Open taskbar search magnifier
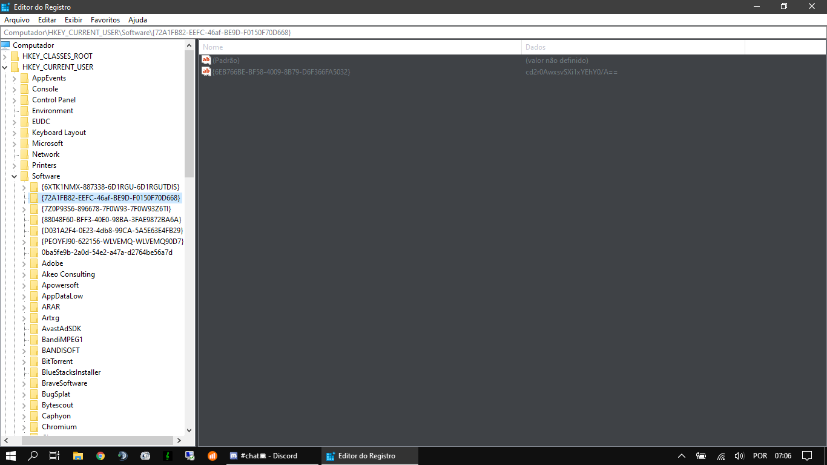The width and height of the screenshot is (827, 465). pyautogui.click(x=33, y=456)
